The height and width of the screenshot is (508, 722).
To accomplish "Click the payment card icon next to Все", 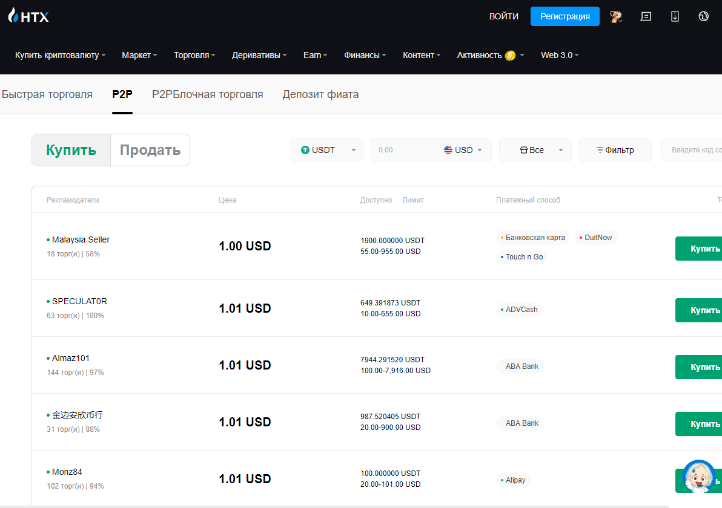I will [x=523, y=150].
